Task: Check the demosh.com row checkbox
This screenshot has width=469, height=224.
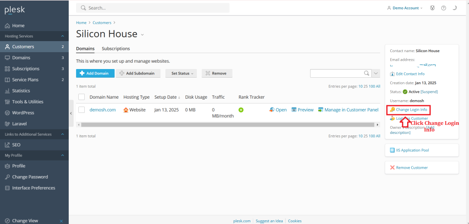Action: point(82,110)
